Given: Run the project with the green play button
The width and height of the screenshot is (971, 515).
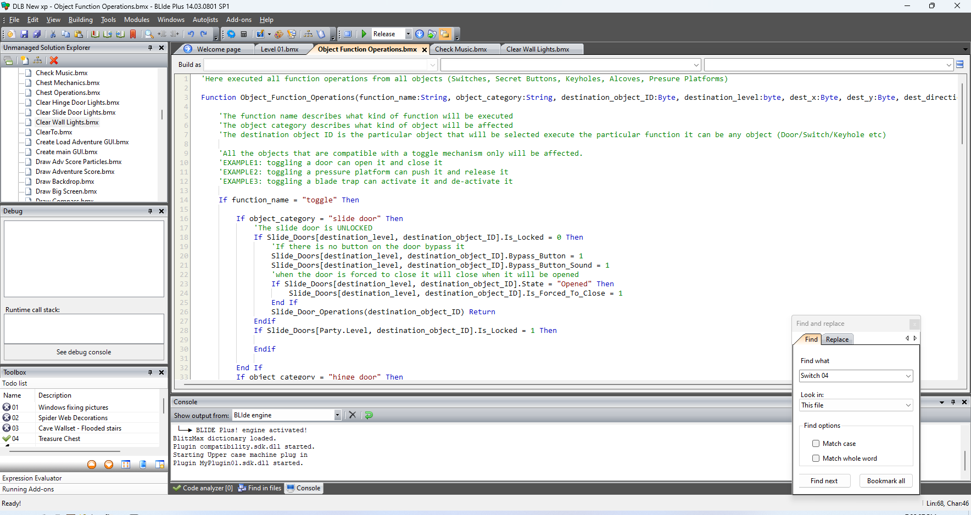Looking at the screenshot, I should pos(364,34).
